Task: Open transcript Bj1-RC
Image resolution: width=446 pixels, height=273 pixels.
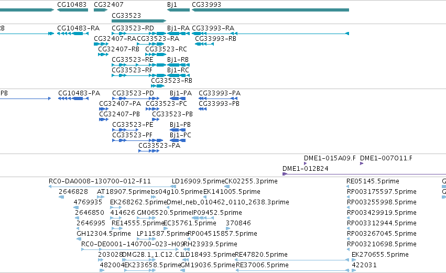Action: [178, 75]
